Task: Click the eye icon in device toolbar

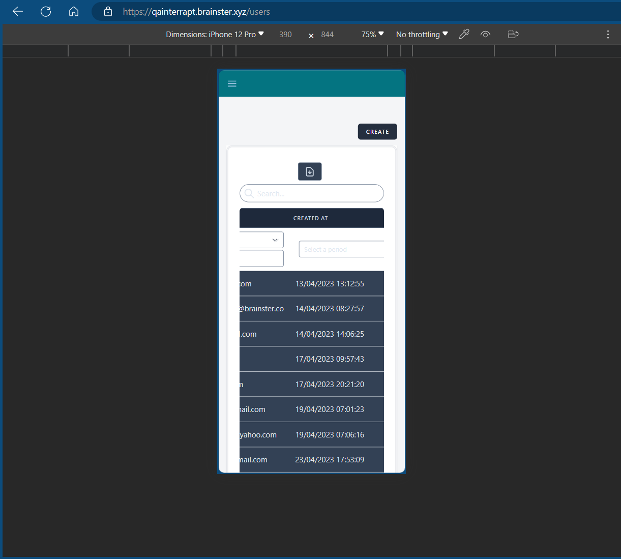Action: click(x=486, y=34)
